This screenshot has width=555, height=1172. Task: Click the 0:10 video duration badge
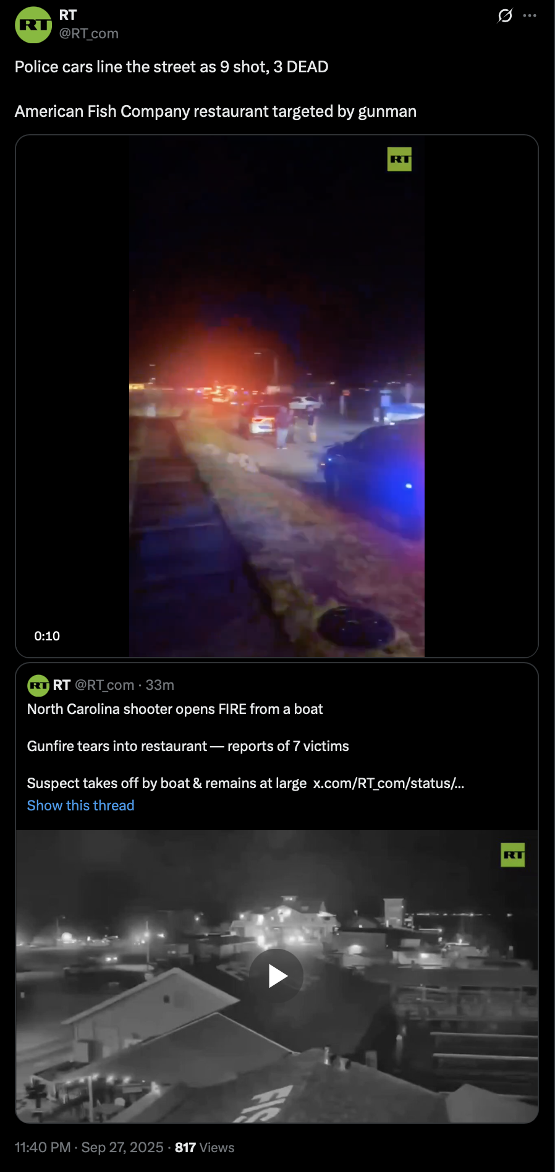click(x=47, y=636)
